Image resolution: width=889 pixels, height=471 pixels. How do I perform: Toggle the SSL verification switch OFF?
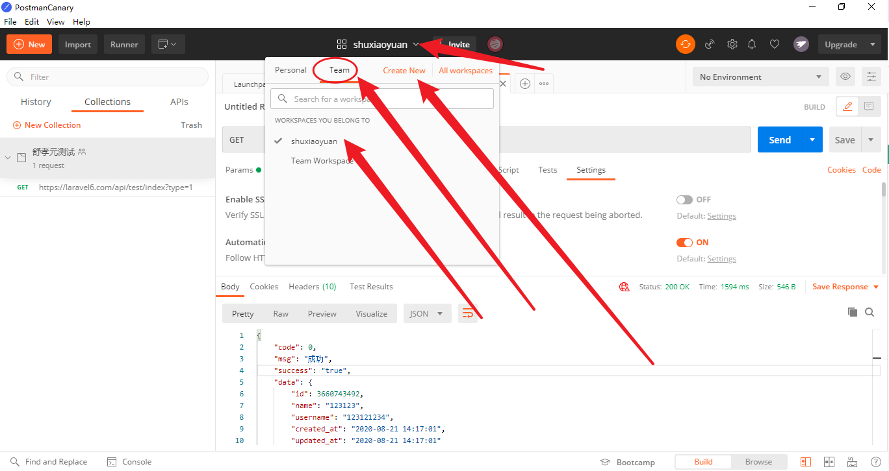pos(684,200)
